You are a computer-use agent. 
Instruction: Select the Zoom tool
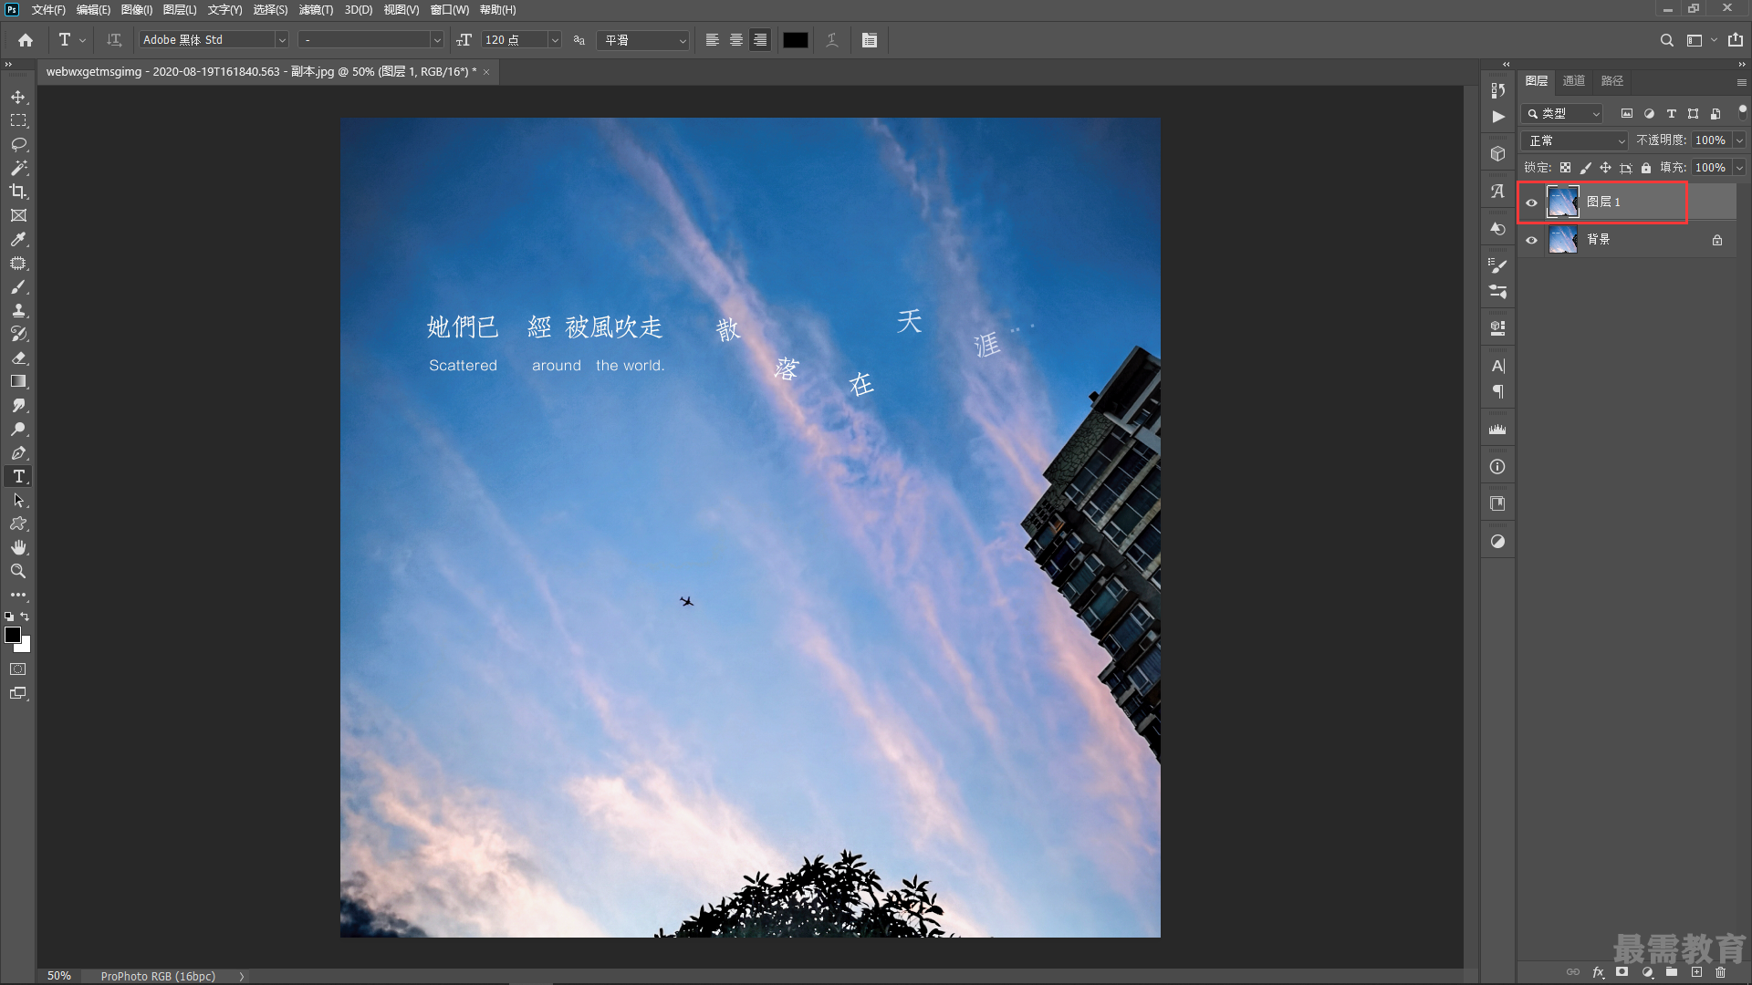coord(18,571)
